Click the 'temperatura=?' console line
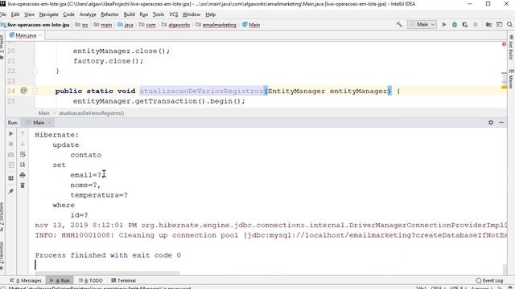Image resolution: width=515 pixels, height=289 pixels. pos(99,195)
